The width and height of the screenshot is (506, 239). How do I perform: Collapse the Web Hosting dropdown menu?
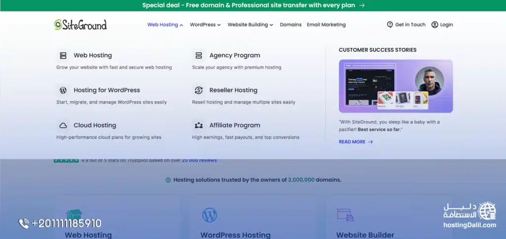(165, 25)
